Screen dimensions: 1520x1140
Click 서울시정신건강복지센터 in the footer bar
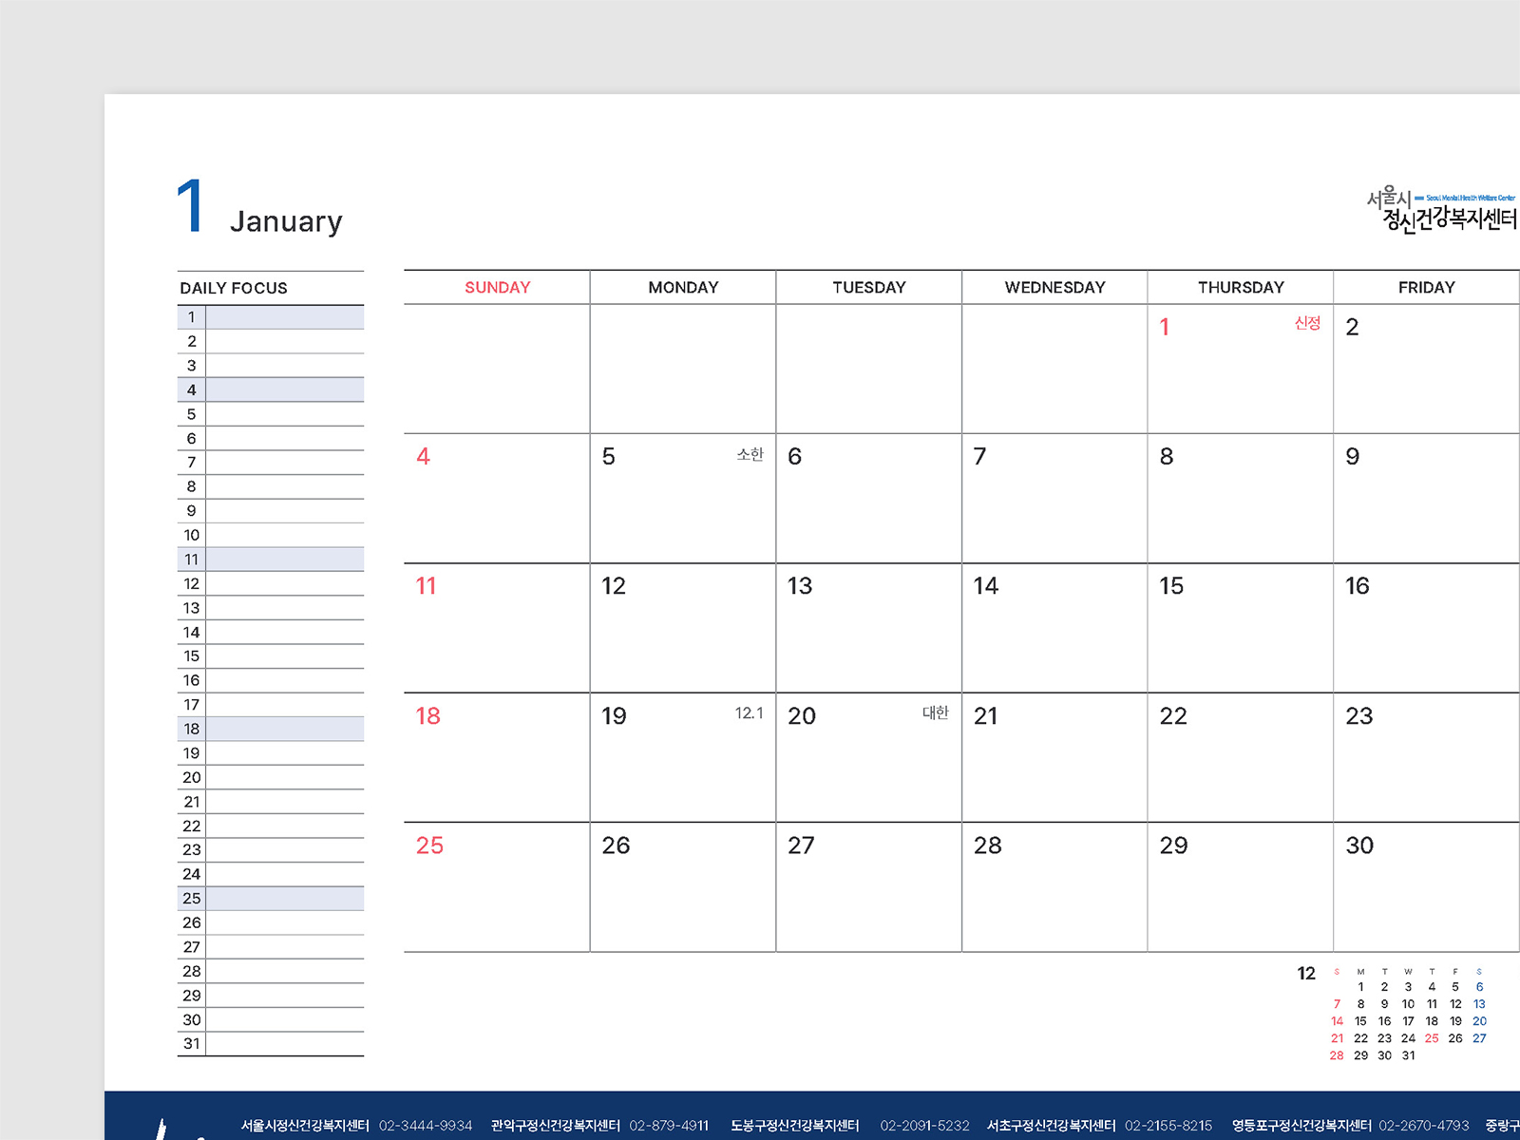305,1126
